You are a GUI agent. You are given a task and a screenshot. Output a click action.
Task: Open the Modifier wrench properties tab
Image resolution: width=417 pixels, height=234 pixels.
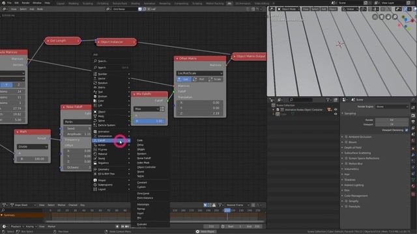413,155
